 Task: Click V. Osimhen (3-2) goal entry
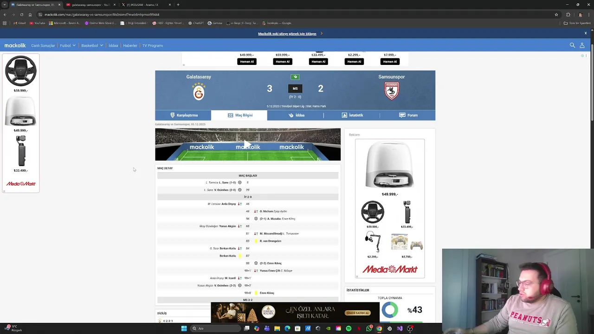click(x=225, y=285)
